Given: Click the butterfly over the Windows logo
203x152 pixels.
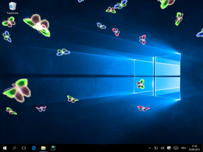Looking at the screenshot, I should 141,84.
